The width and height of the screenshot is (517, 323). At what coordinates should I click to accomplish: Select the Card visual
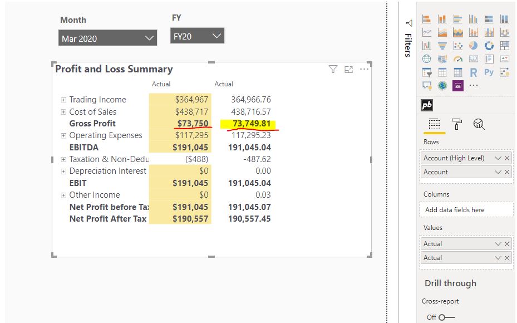tap(473, 58)
